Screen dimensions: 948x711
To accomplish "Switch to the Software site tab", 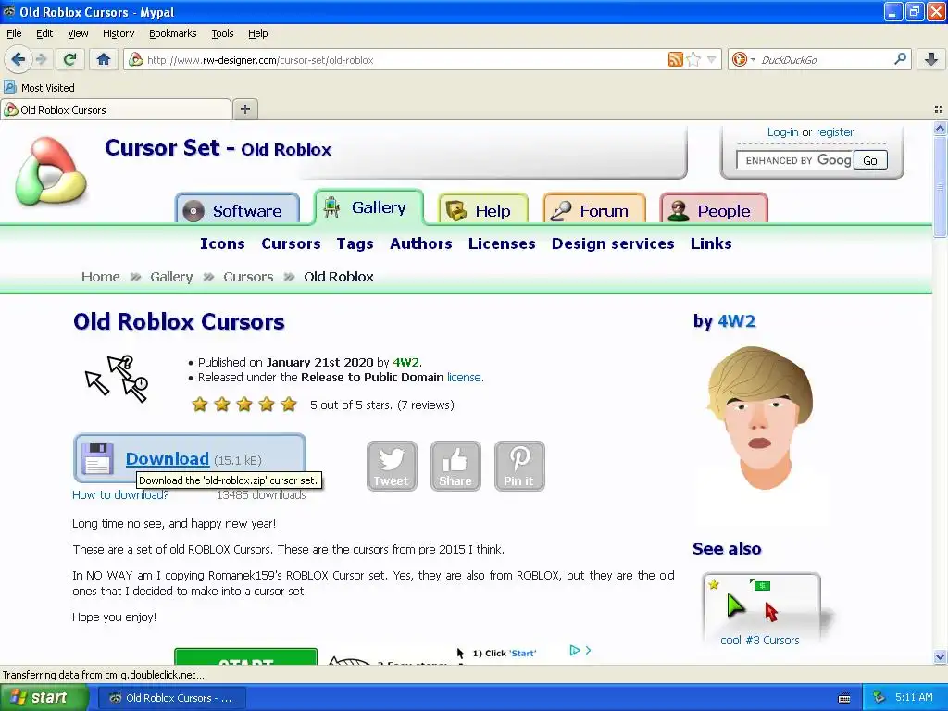I will point(238,210).
